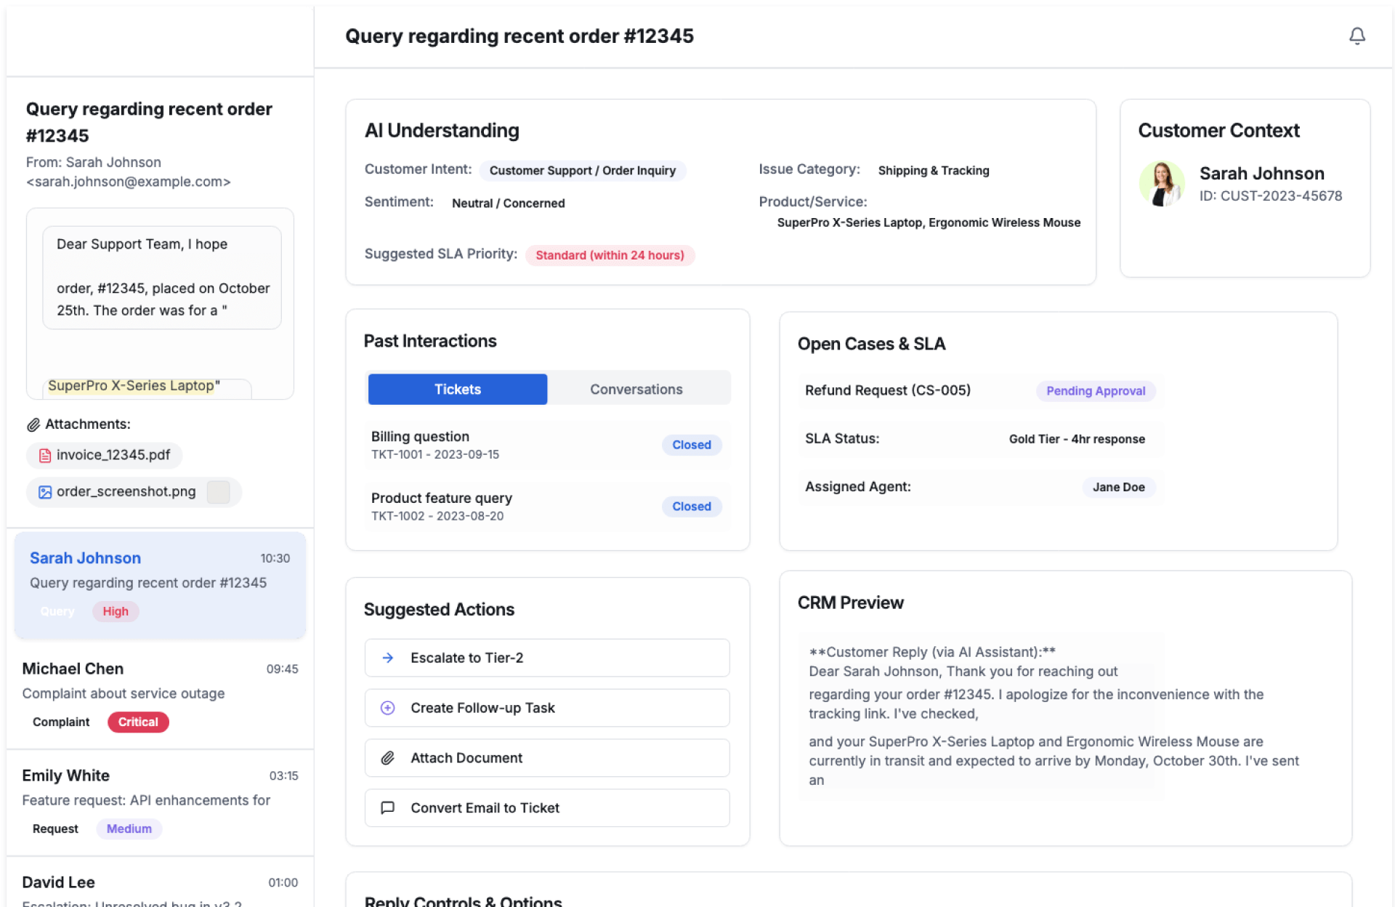
Task: Select Michael Chen's complaint email
Action: [x=160, y=693]
